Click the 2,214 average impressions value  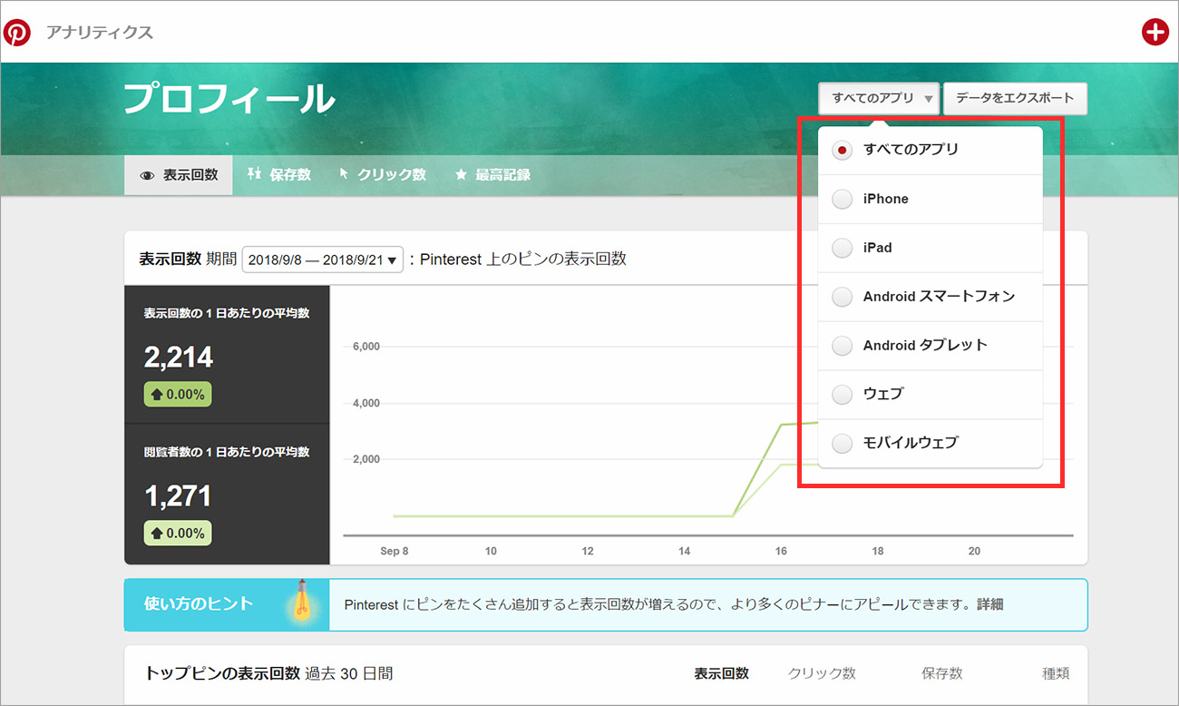pyautogui.click(x=179, y=358)
